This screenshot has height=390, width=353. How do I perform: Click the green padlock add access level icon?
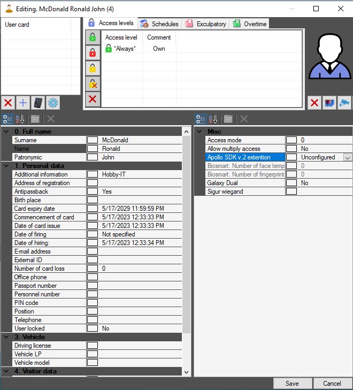[93, 37]
